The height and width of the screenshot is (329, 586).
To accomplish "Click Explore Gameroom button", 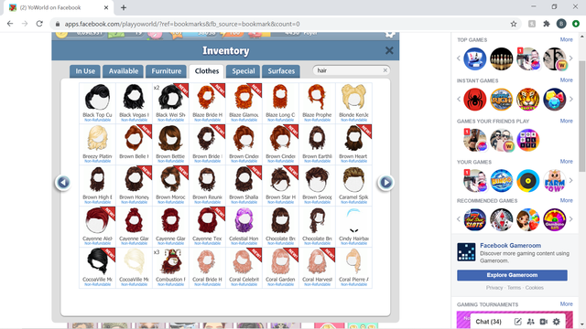I will click(x=512, y=275).
